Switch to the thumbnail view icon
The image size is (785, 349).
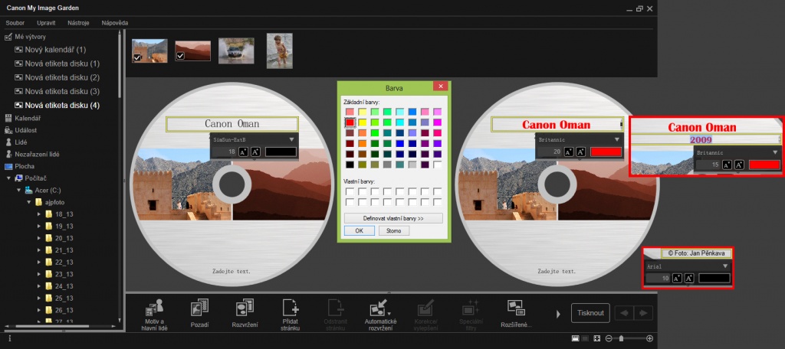[575, 338]
